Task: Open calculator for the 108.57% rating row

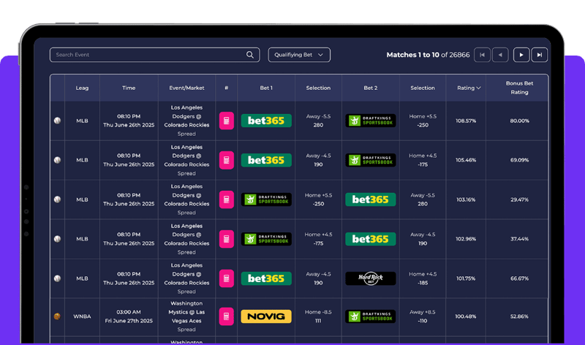Action: point(227,121)
